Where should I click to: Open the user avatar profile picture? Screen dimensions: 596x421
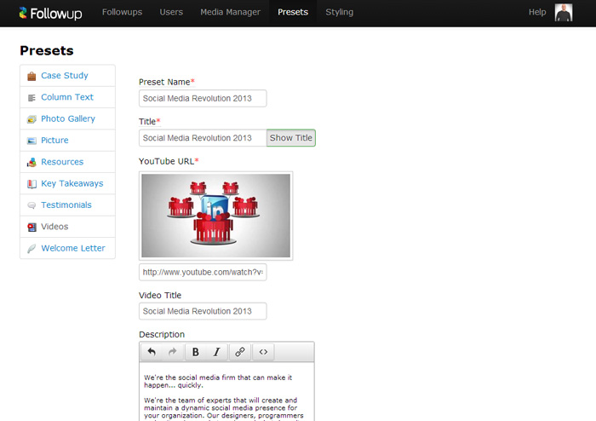(x=563, y=13)
